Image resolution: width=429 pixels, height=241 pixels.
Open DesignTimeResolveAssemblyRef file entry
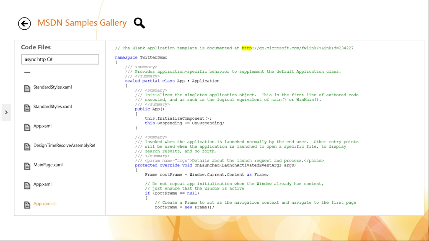64,145
